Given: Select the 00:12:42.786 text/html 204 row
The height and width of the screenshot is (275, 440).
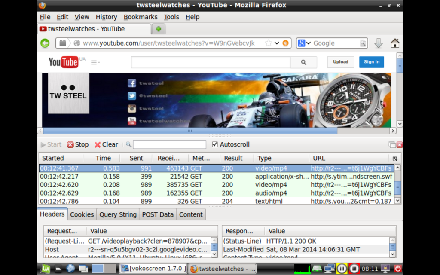Looking at the screenshot, I should tap(217, 201).
